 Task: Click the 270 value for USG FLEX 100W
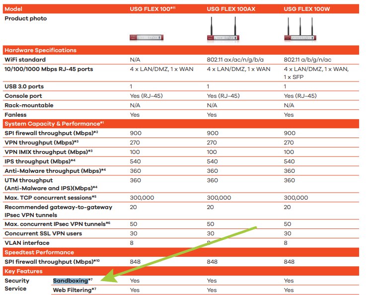click(289, 143)
